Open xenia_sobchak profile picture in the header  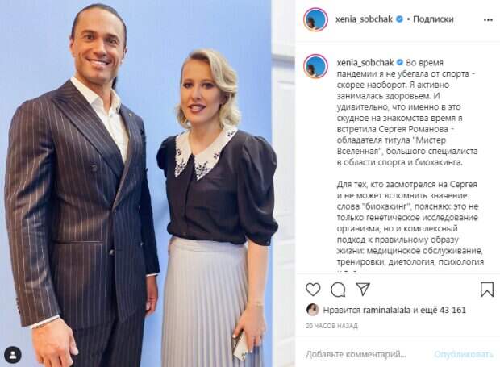pos(315,20)
